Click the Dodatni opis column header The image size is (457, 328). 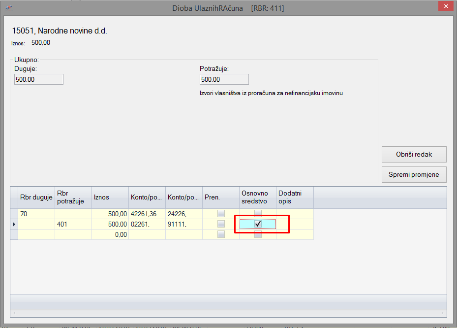pyautogui.click(x=294, y=197)
